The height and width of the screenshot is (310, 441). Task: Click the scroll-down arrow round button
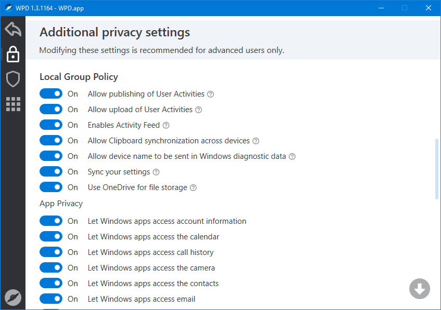(419, 289)
